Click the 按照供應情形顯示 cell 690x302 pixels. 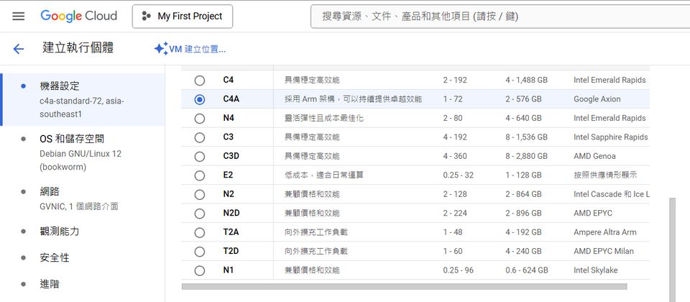(x=605, y=175)
